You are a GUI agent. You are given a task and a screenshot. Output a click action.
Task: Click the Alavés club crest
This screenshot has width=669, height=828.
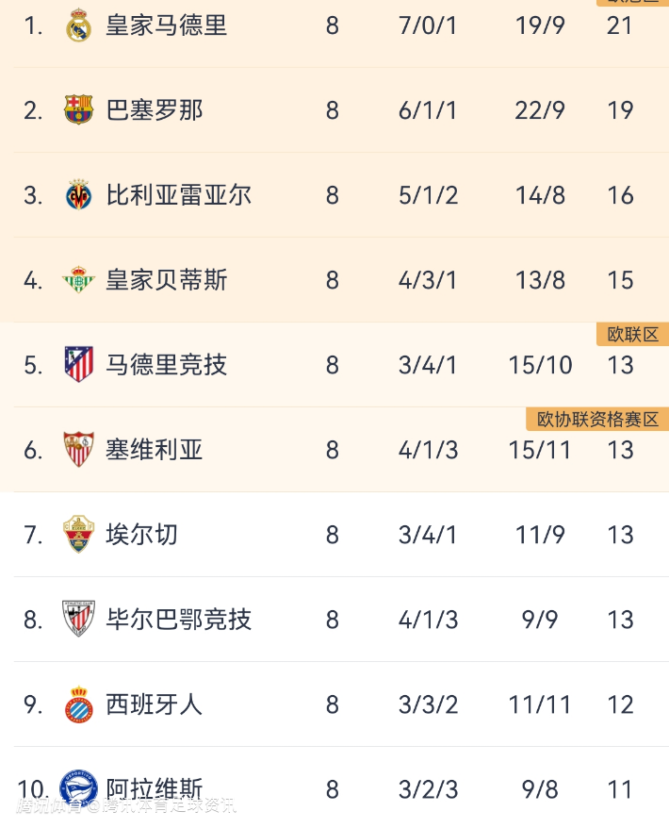[78, 788]
